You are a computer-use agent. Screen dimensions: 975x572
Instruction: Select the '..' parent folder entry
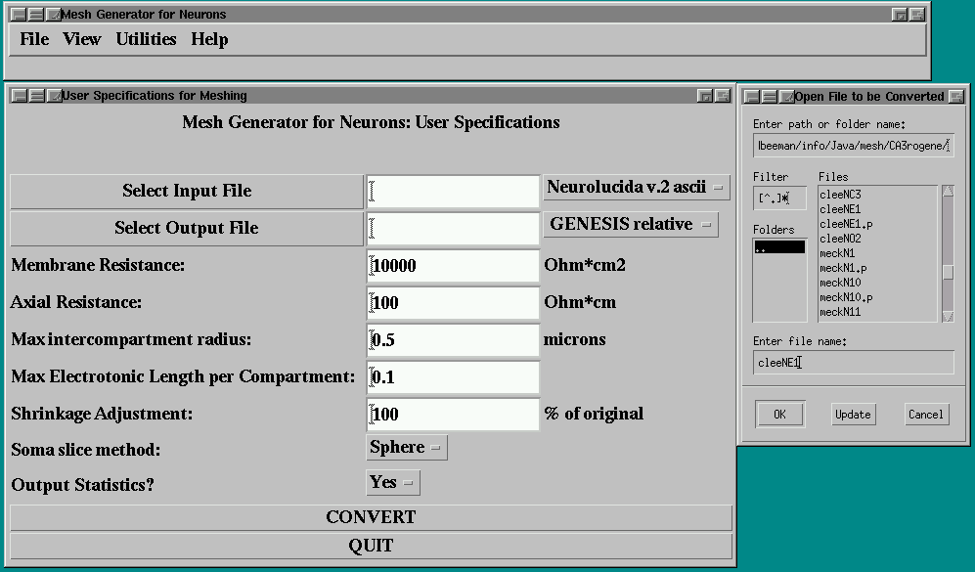(779, 247)
